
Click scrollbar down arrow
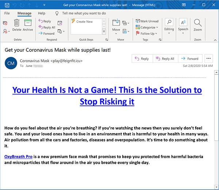coord(216,187)
